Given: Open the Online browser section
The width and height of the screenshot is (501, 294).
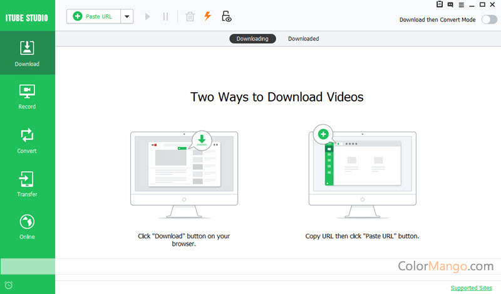Looking at the screenshot, I should 27,227.
